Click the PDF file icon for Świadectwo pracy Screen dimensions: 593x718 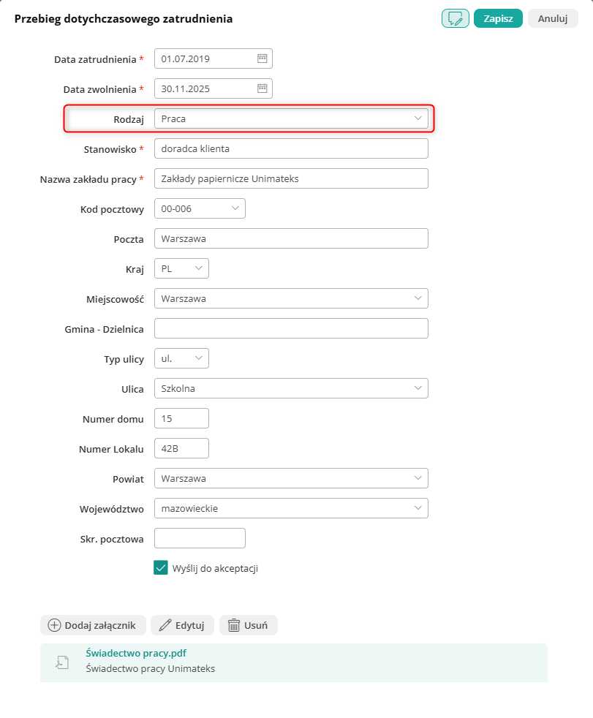point(62,662)
